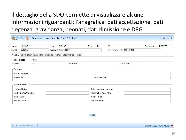Viewport: 186px width, 140px height.
Task: Open the Schede SDO menu
Action: (x=65, y=38)
